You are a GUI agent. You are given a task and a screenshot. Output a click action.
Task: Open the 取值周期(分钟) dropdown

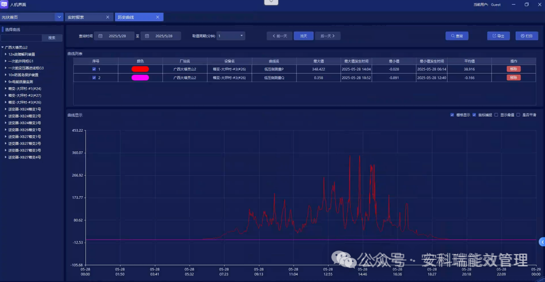click(231, 36)
